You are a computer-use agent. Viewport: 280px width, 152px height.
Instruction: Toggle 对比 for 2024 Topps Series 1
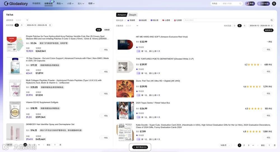click(267, 116)
